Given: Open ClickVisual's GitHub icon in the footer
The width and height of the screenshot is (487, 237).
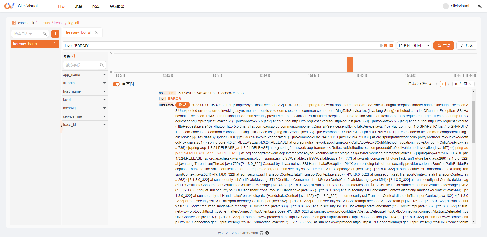Looking at the screenshot, I should [262, 233].
